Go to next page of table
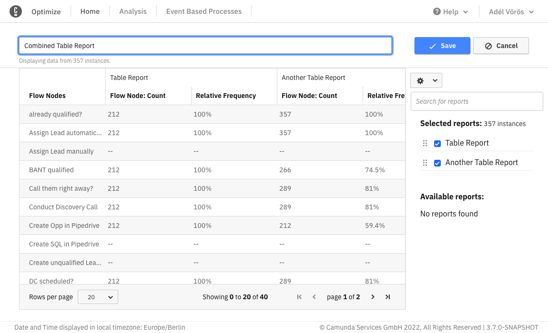Screen dimensions: 548x333 point(373,297)
